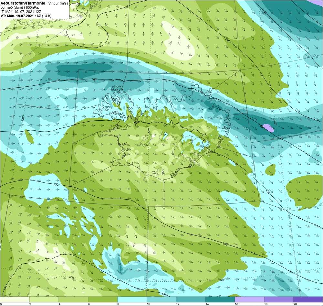
Task: Click the legend tick label '8'
Action: click(x=118, y=304)
